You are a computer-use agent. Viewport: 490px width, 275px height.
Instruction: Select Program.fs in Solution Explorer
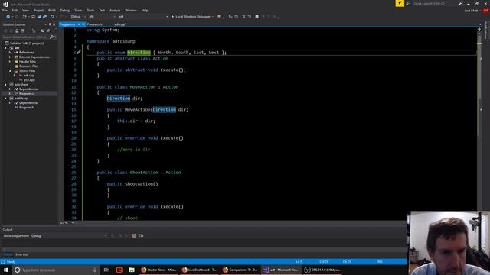point(27,108)
